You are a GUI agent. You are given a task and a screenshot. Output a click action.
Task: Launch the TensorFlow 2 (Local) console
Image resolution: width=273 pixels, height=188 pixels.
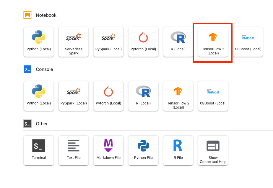coord(178,96)
